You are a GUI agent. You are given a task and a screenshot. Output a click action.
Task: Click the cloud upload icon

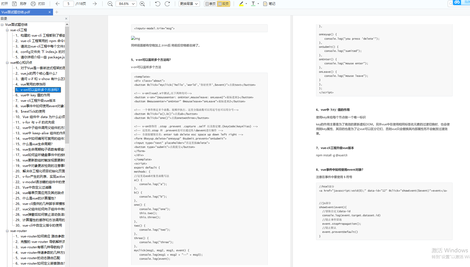click(x=457, y=2)
